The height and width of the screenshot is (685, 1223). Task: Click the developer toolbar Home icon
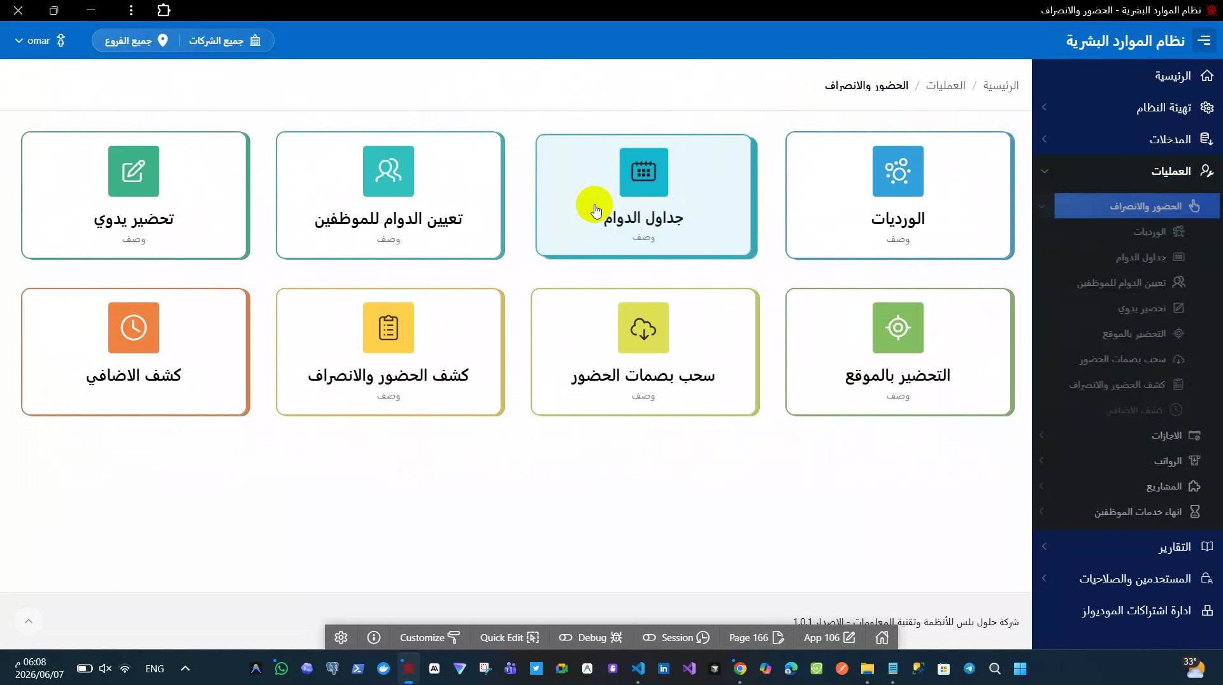click(x=882, y=638)
